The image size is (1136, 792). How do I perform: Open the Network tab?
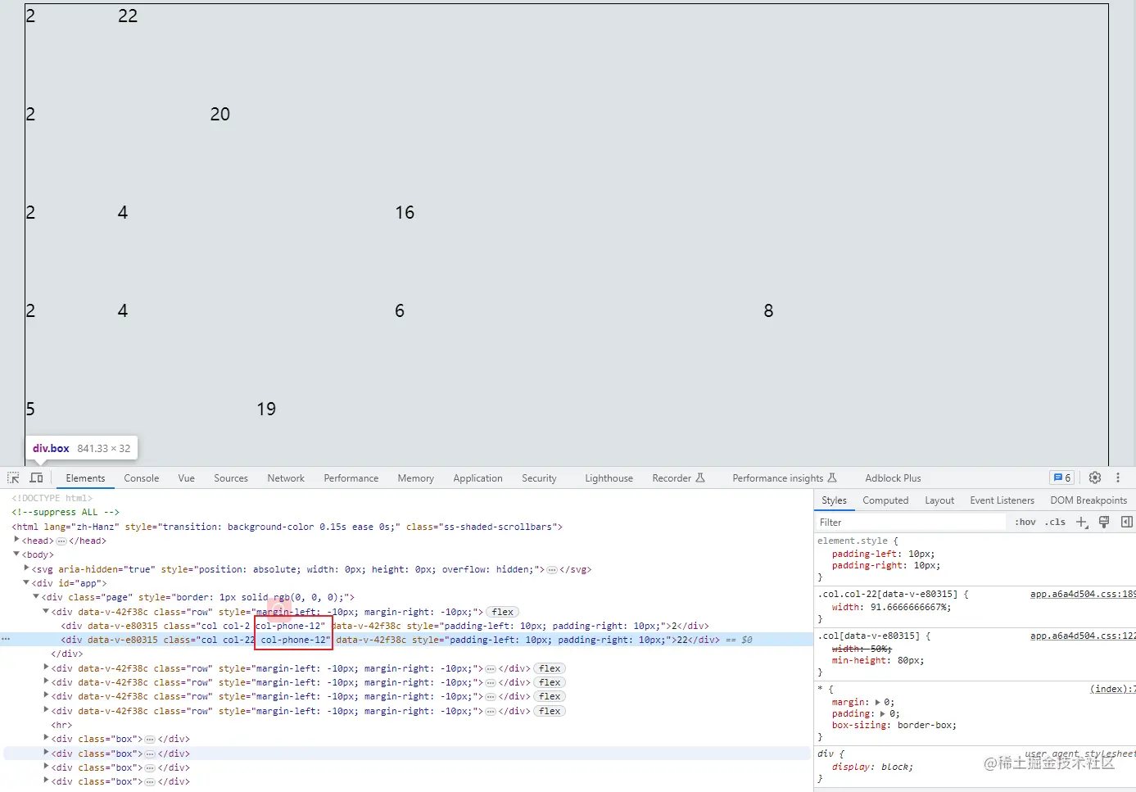tap(286, 478)
